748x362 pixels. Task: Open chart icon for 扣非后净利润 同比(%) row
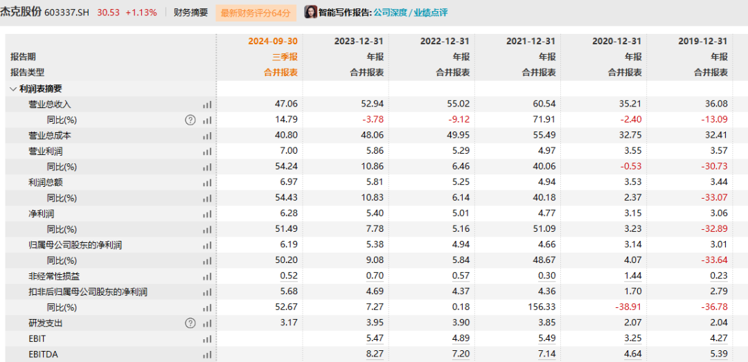(206, 307)
